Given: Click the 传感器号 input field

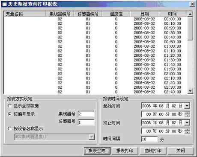Looking at the screenshot, I should [86, 122].
